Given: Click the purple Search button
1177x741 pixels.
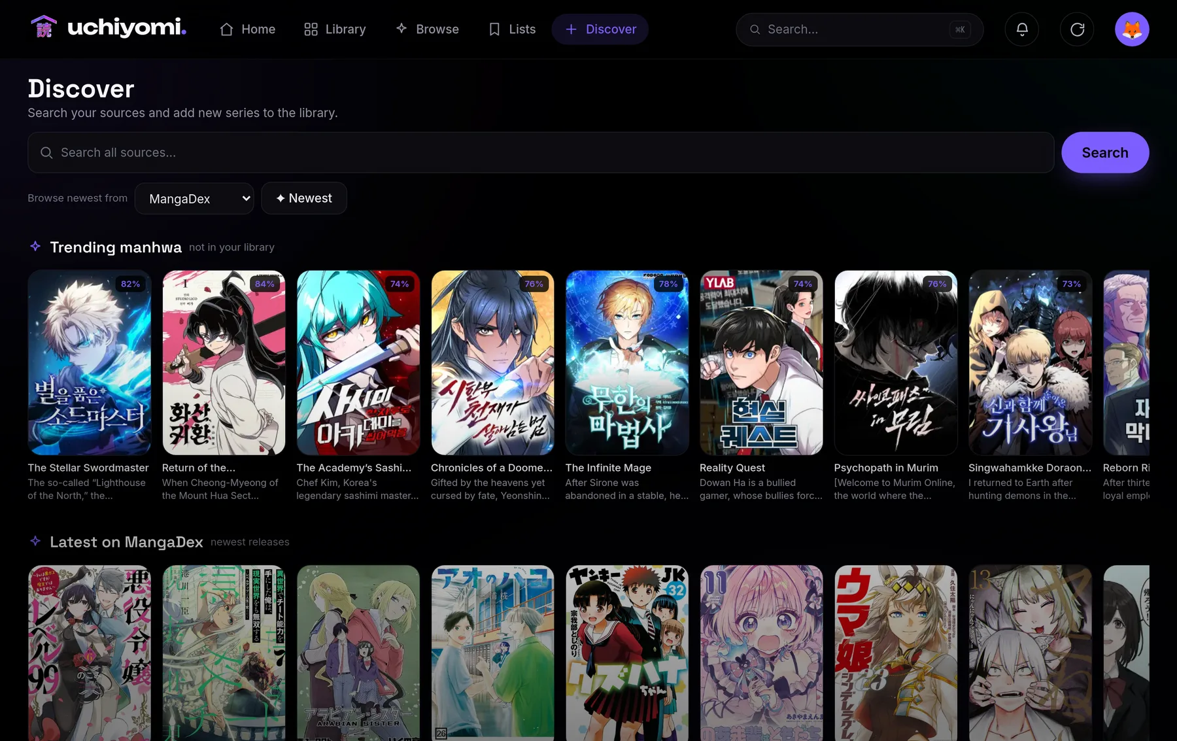Looking at the screenshot, I should 1105,152.
